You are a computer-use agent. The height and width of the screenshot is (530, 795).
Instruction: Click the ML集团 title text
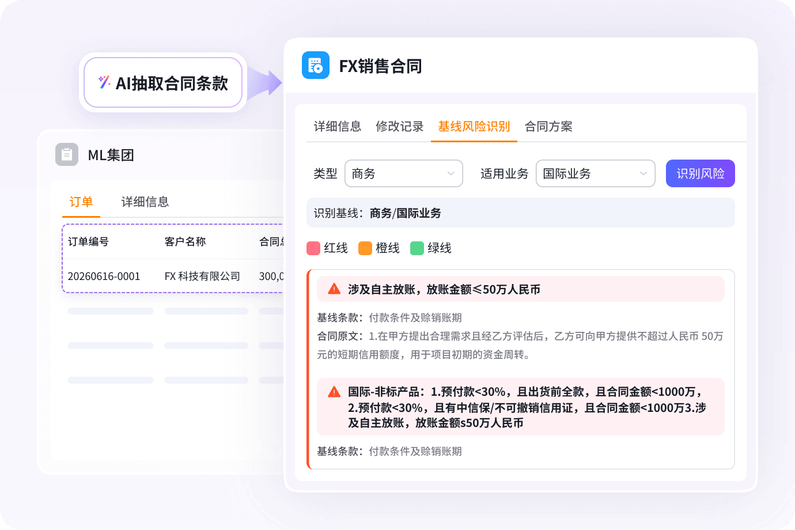[x=111, y=155]
